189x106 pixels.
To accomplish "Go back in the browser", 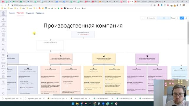I will (x=2, y=5).
